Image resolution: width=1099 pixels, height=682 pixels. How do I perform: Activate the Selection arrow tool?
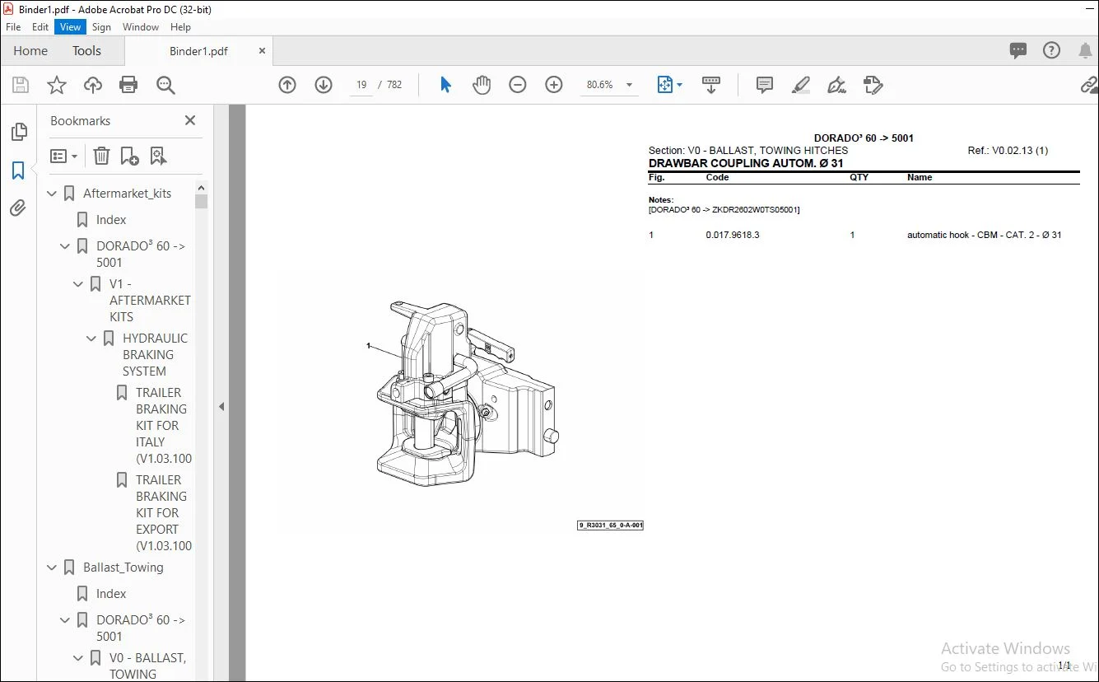pos(445,85)
